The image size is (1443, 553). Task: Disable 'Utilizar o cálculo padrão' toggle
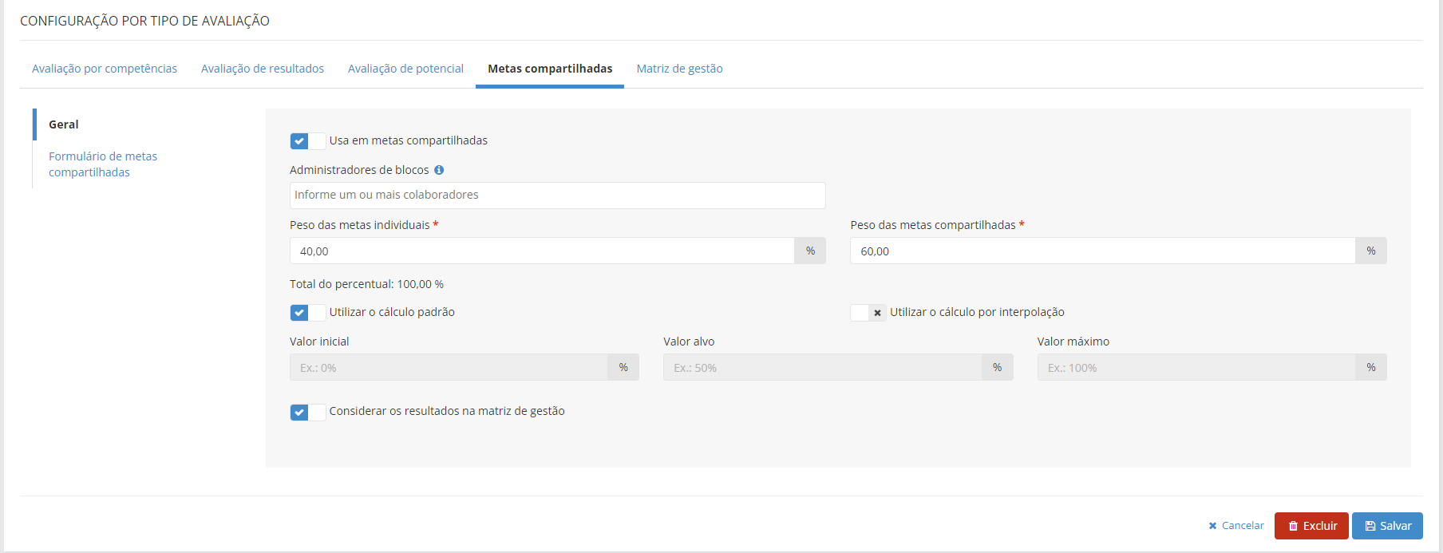click(307, 313)
